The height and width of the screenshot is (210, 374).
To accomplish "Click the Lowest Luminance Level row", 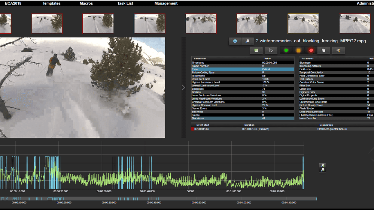I will pyautogui.click(x=243, y=85).
